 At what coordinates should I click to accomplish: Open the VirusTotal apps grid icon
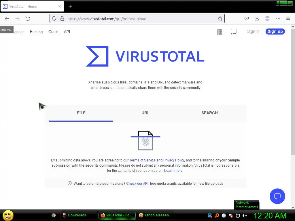tap(219, 32)
